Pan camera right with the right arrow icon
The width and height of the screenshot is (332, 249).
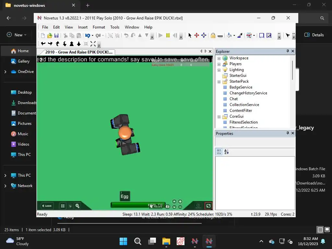pos(50,44)
